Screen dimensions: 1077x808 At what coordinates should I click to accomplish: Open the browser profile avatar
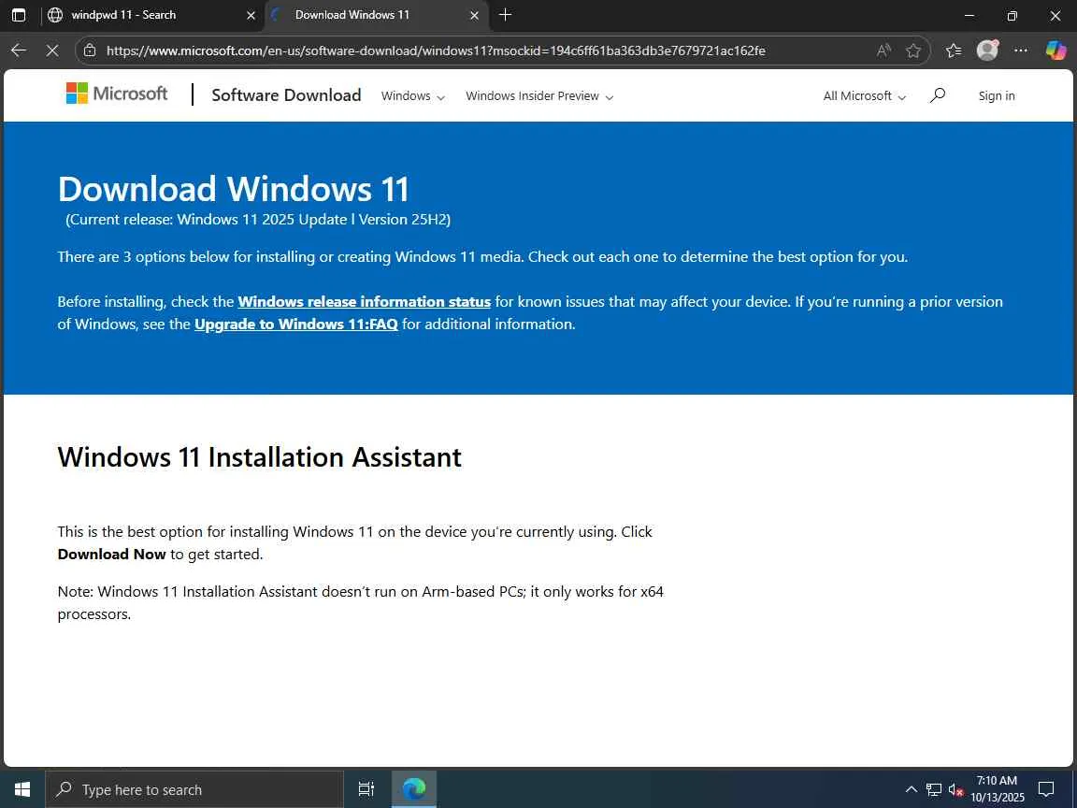pyautogui.click(x=987, y=50)
